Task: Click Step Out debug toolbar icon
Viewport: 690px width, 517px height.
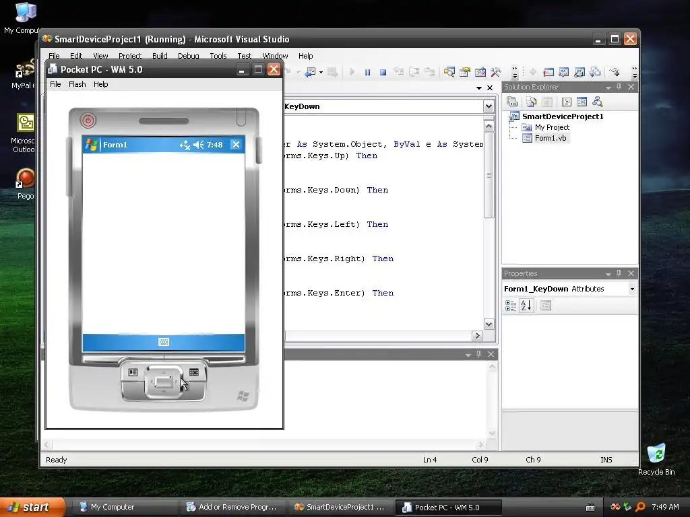Action: (x=429, y=72)
